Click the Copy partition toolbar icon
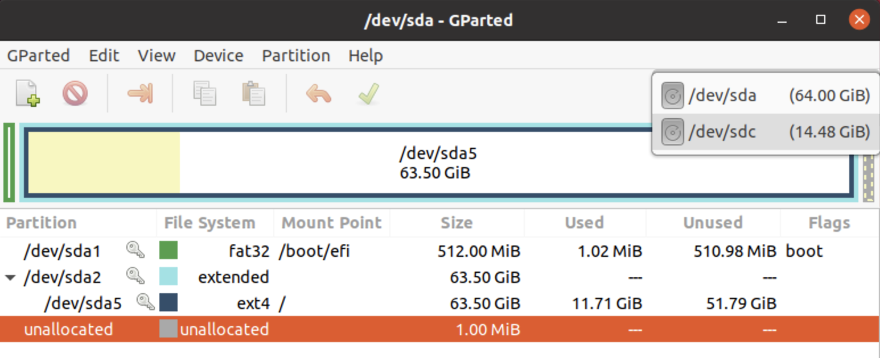This screenshot has height=358, width=880. 205,94
